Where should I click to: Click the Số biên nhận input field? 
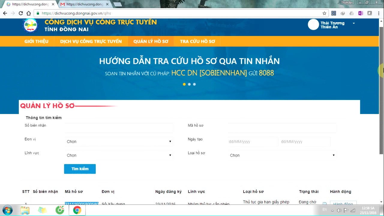119,127
